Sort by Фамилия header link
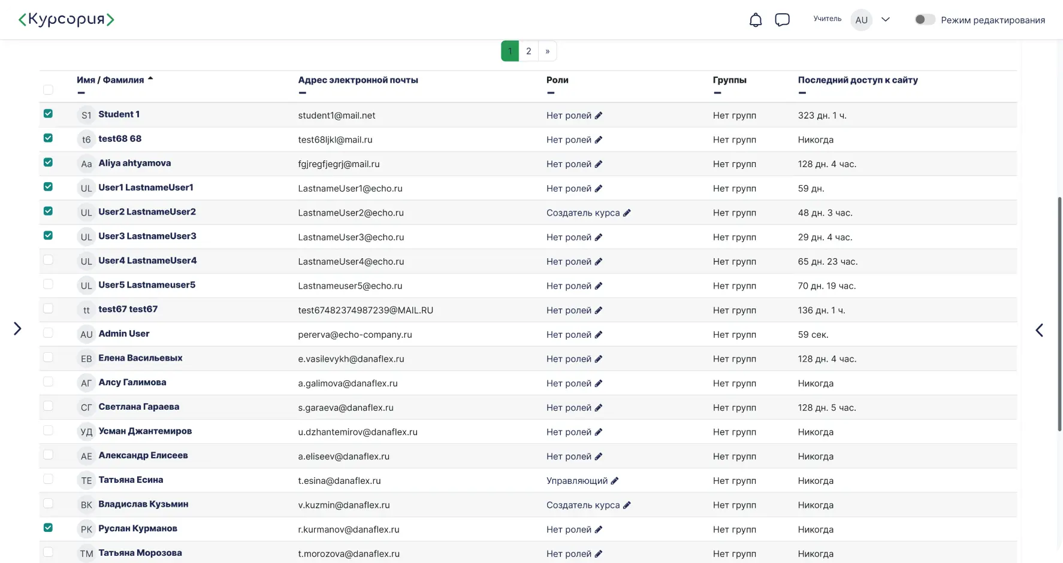Screen dimensions: 1063x563 [x=123, y=80]
